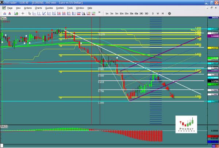219x148 pixels.
Task: Switch chart to 360 minute timeframe
Action: tap(146, 14)
